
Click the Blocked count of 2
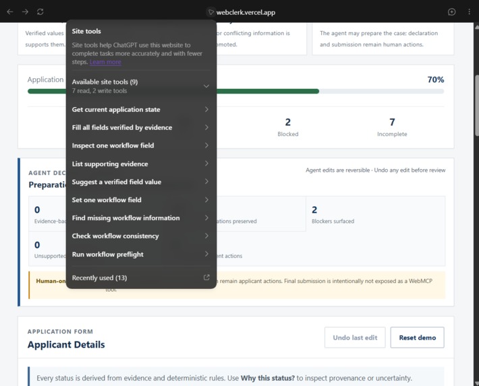288,123
